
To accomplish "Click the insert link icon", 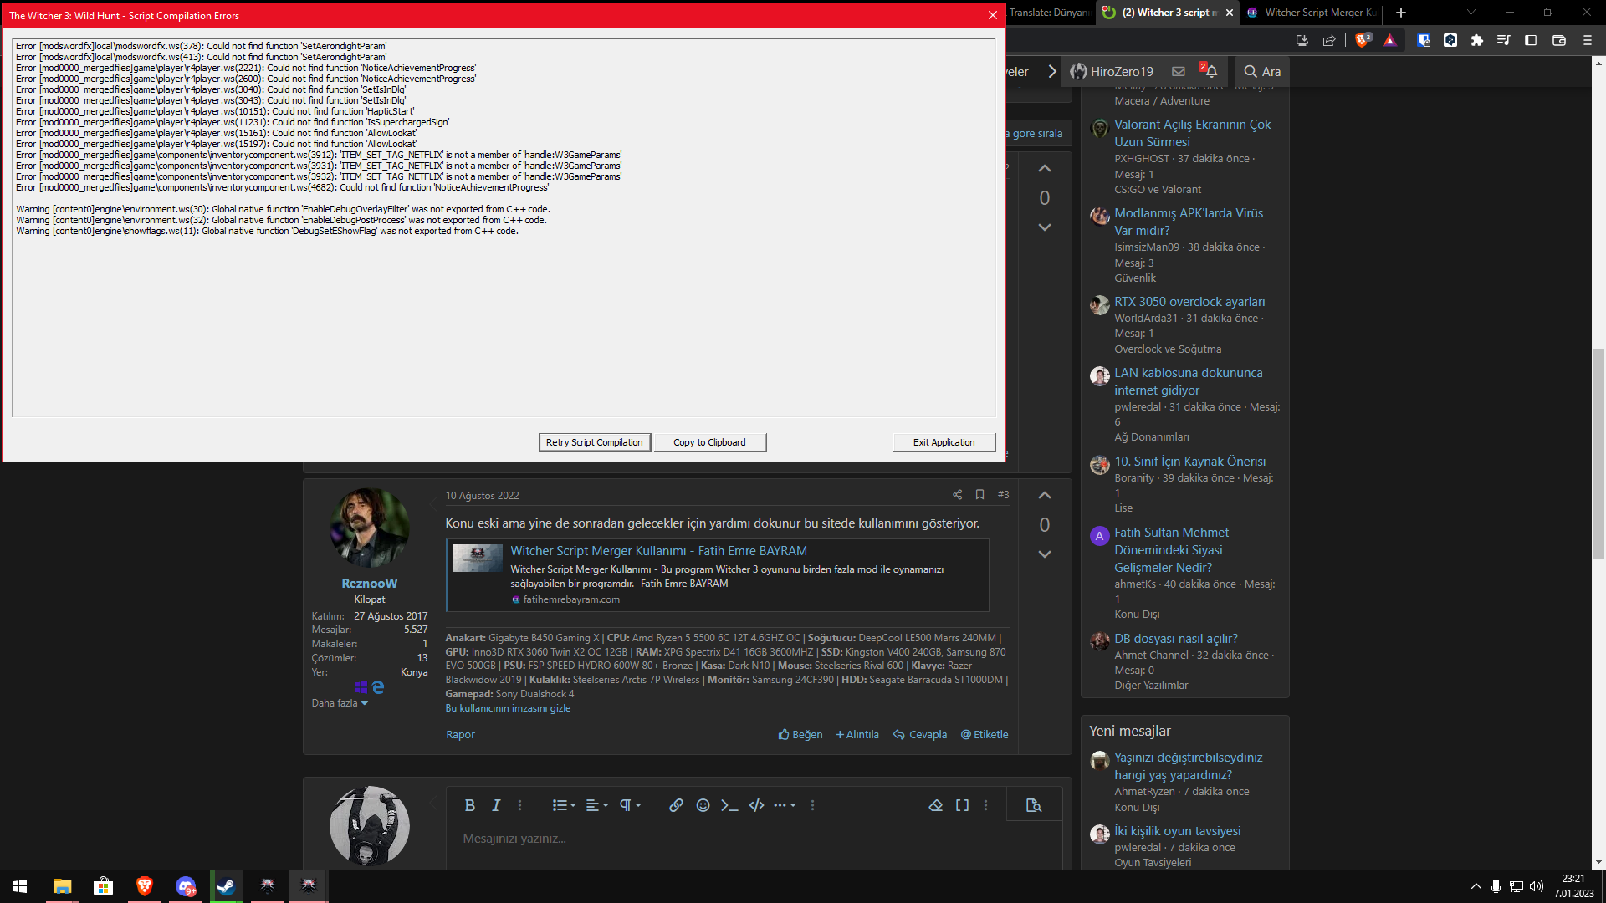I will pyautogui.click(x=676, y=805).
